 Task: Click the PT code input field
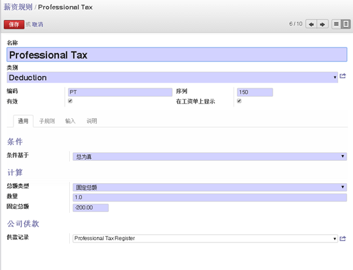(120, 92)
